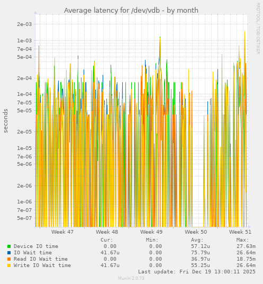The image size is (263, 284).
Task: Click the IO Wait time average 75.79u
Action: [x=201, y=253]
